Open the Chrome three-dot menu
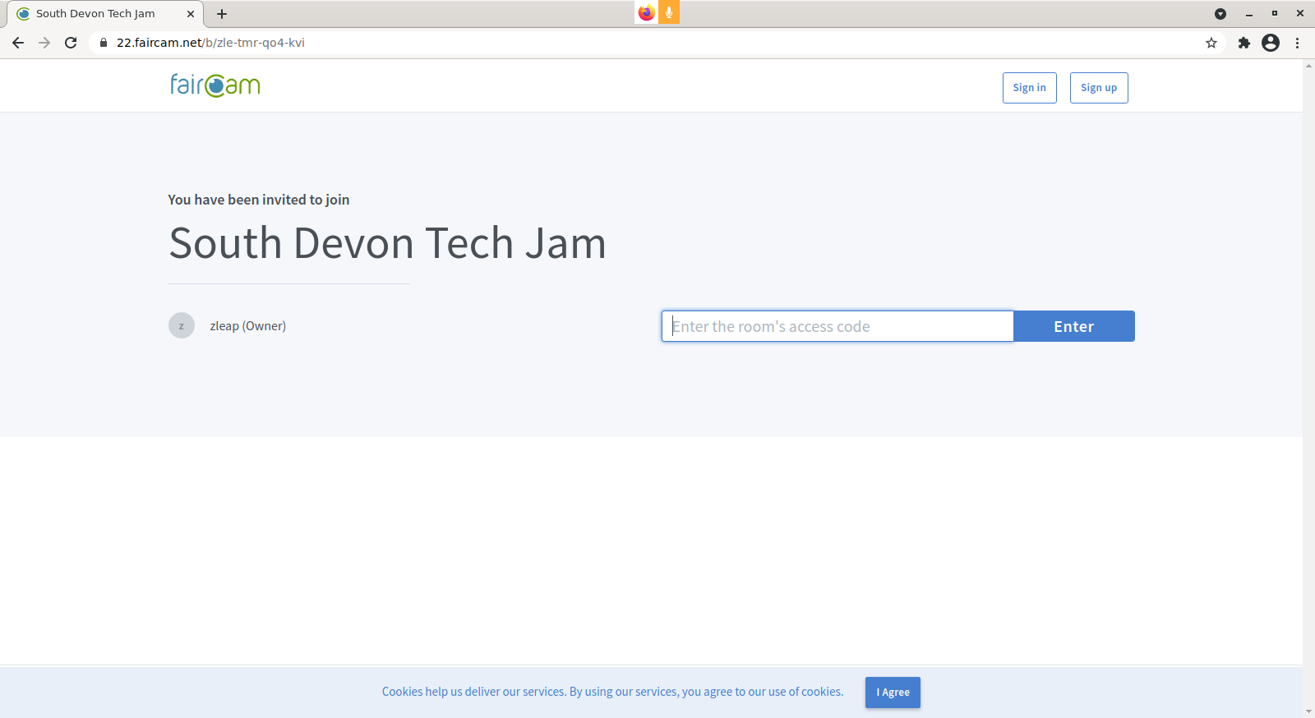 pos(1298,43)
